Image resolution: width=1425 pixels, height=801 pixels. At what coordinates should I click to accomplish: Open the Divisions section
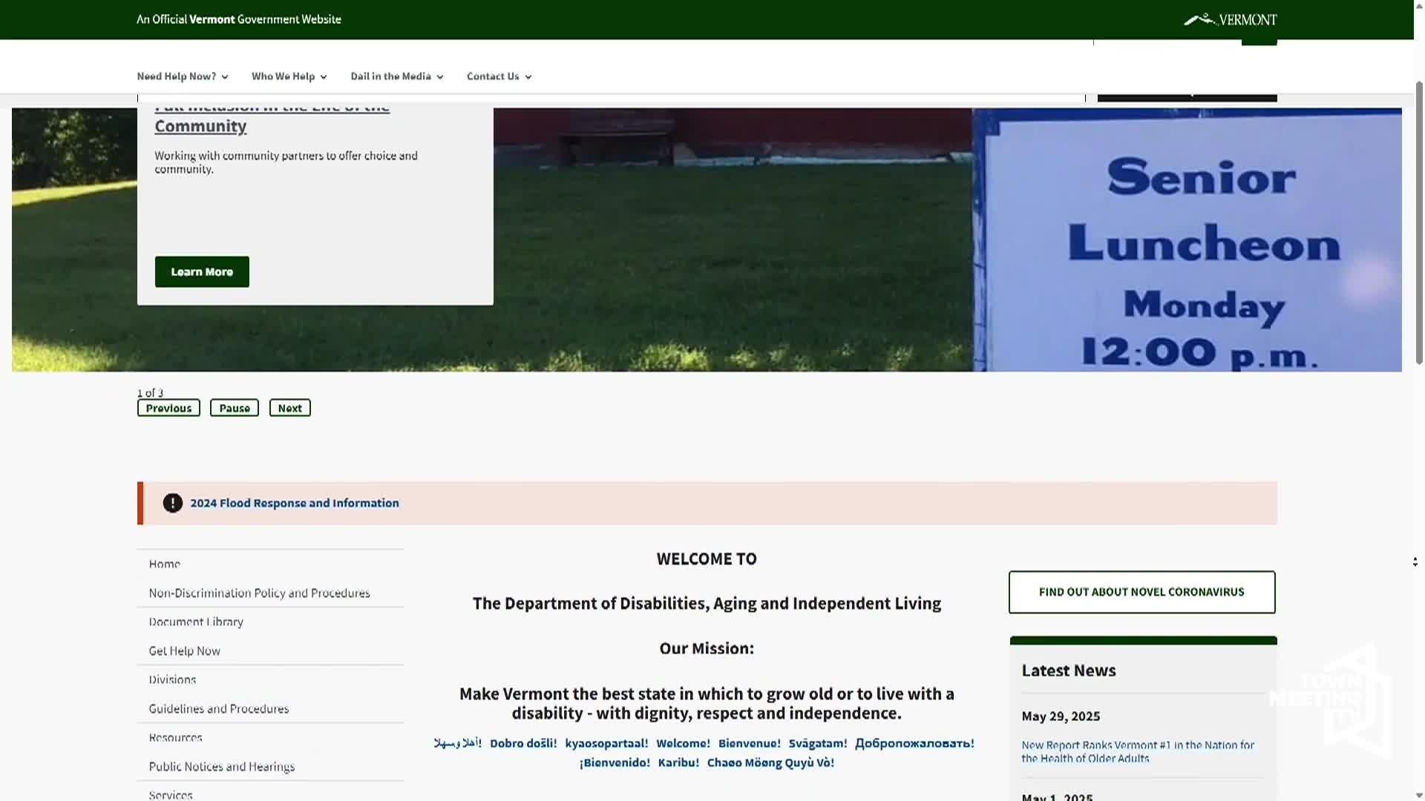(x=172, y=679)
